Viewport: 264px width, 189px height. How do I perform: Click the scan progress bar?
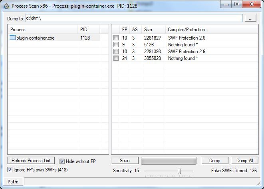[x=169, y=161]
